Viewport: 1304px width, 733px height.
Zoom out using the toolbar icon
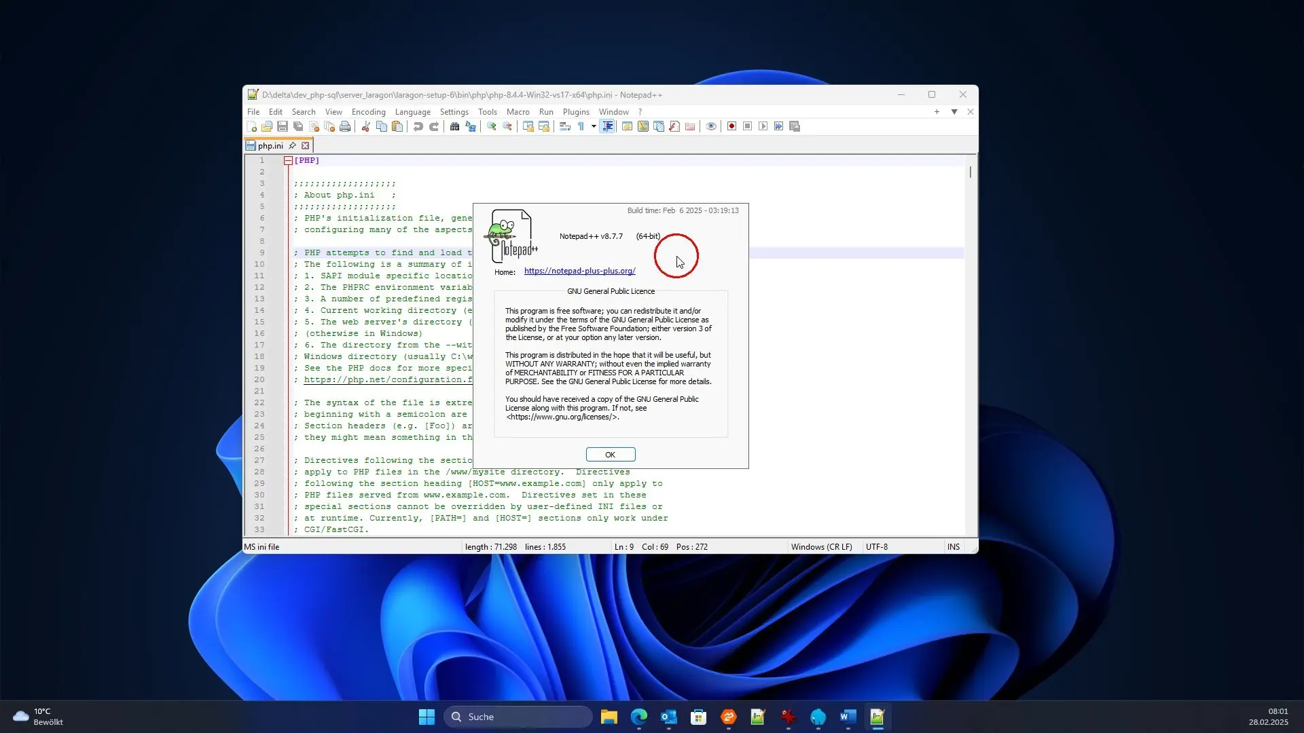[x=507, y=126]
